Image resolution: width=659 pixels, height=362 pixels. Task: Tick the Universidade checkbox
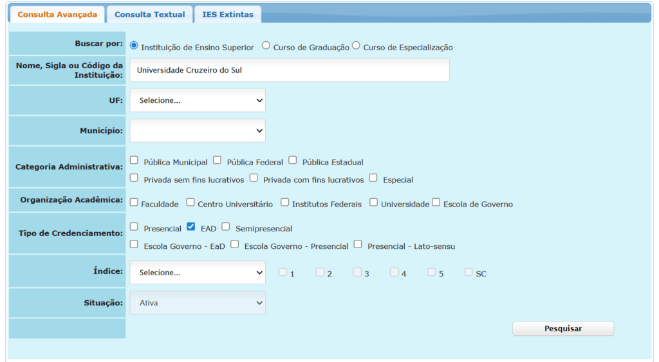(x=373, y=203)
